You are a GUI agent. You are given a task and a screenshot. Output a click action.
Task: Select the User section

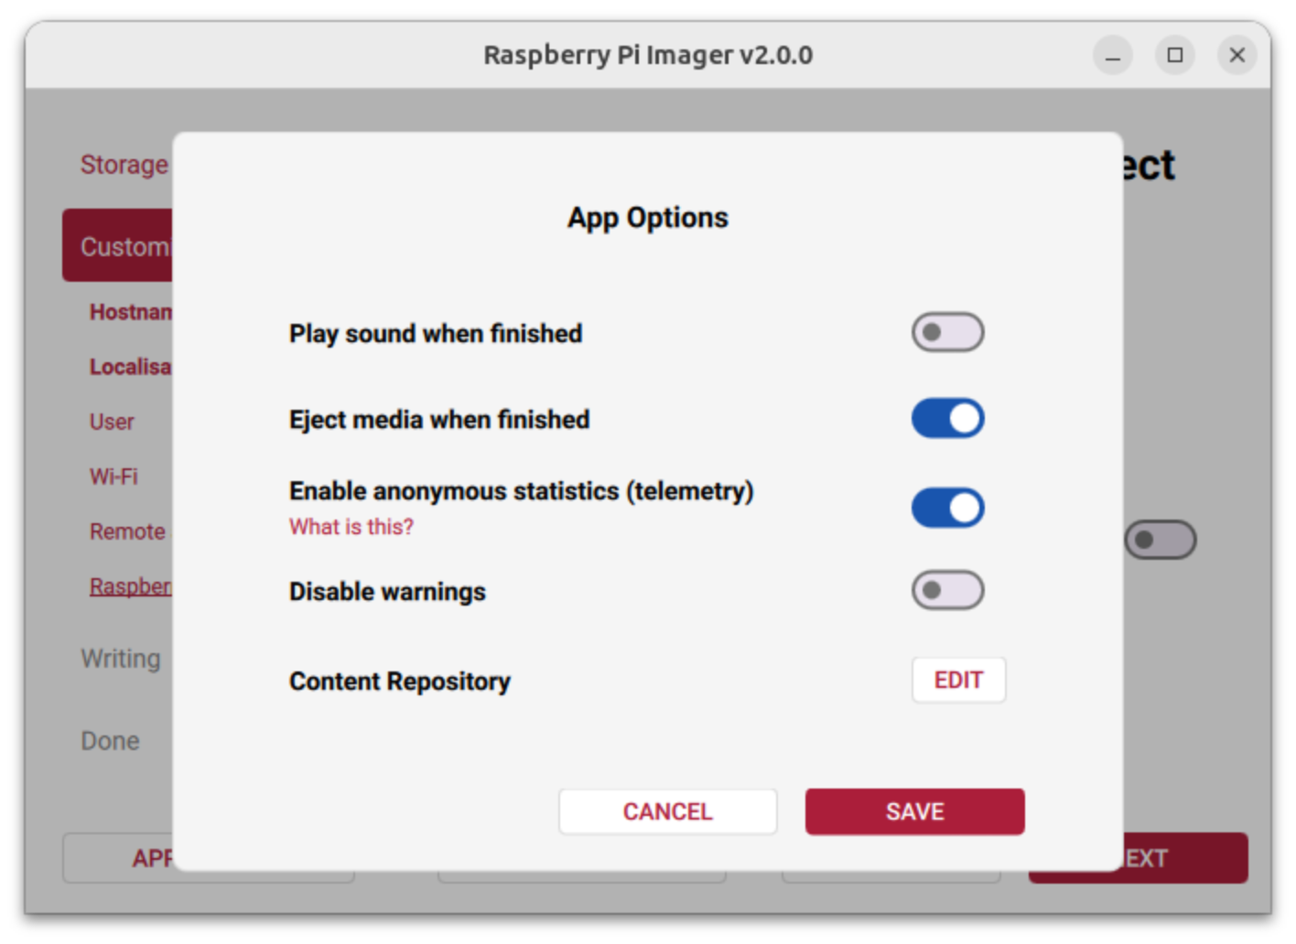click(112, 422)
